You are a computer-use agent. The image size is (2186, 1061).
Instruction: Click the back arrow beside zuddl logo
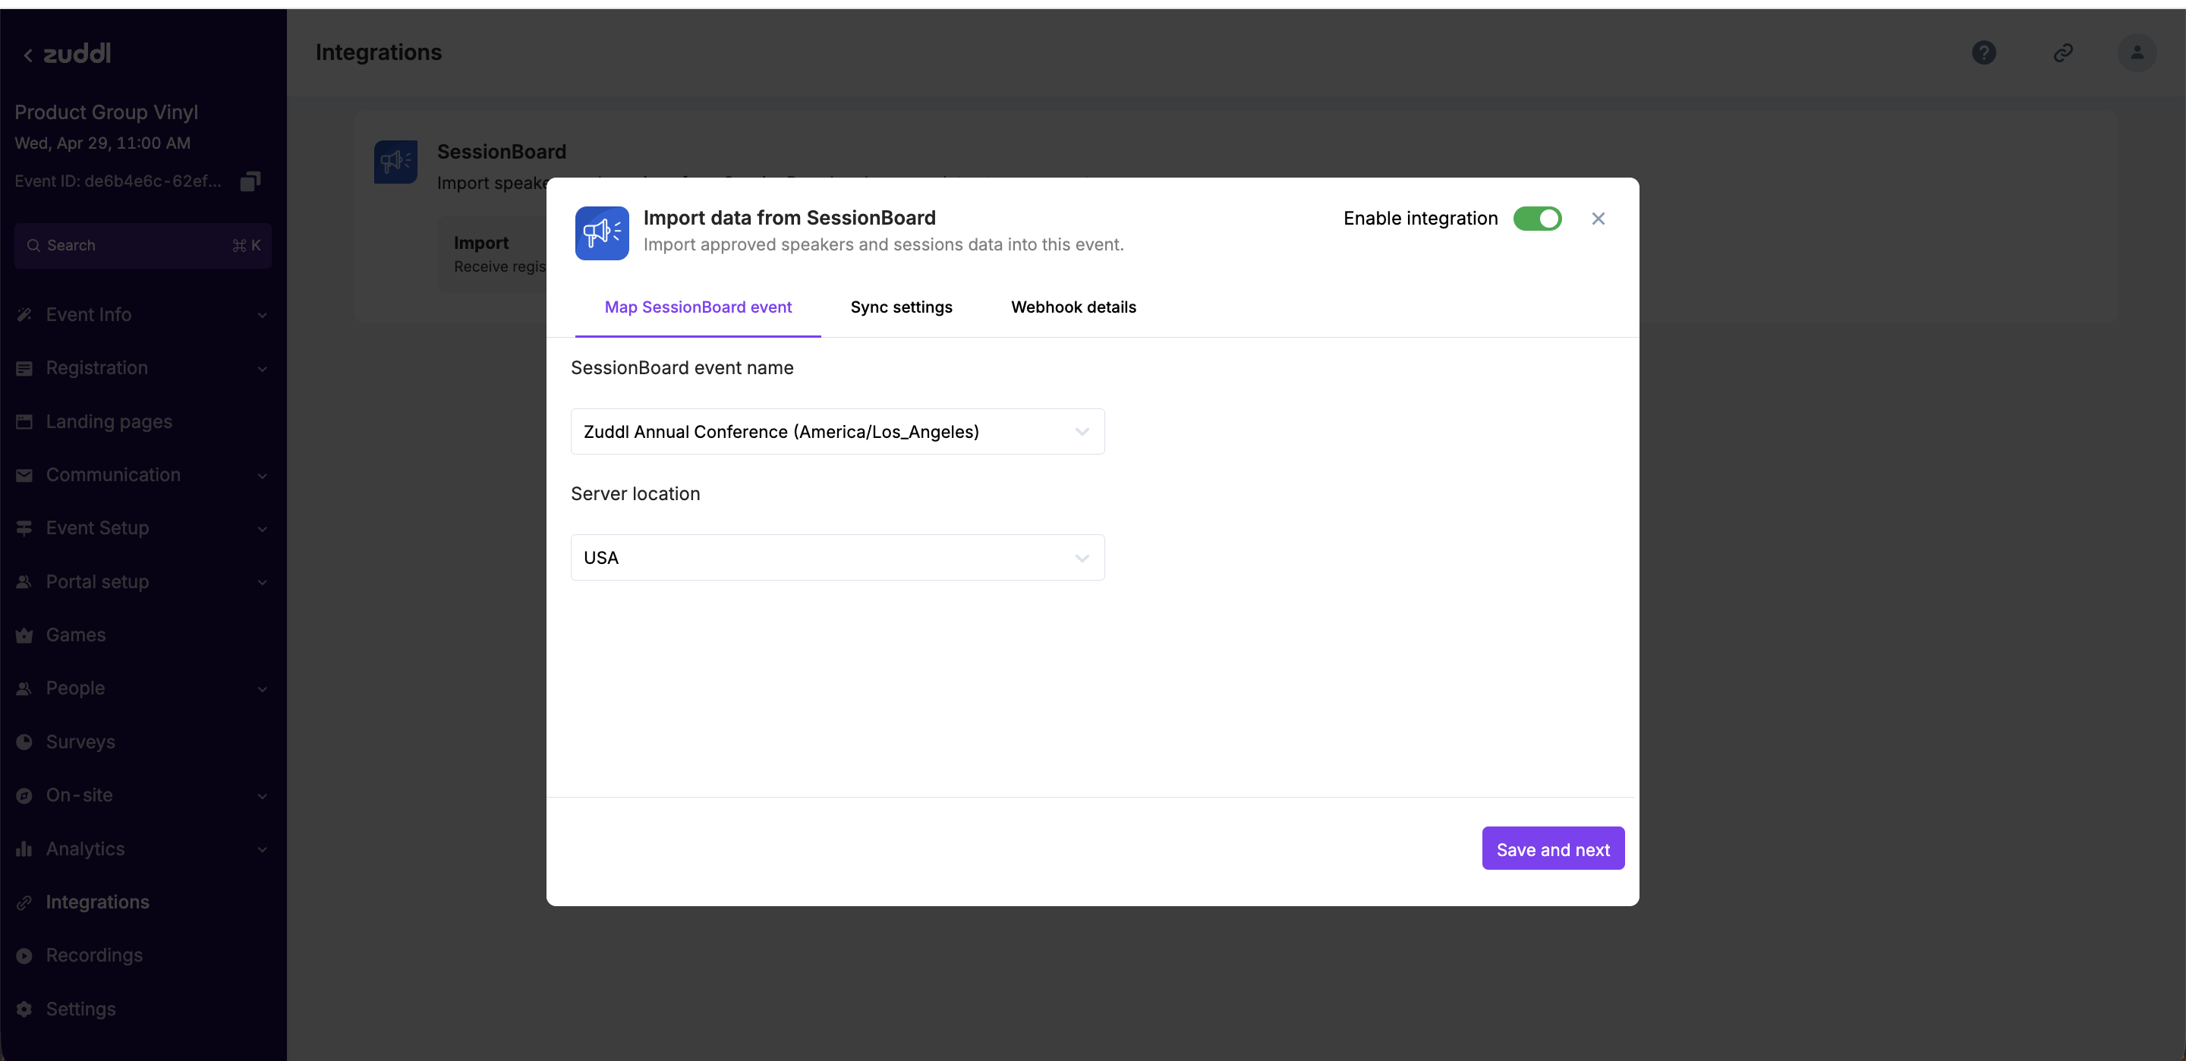28,55
